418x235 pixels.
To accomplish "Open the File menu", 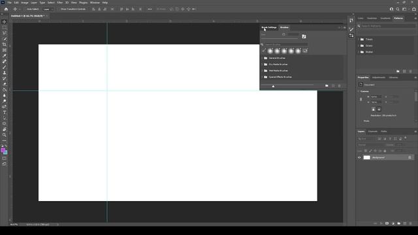I will coord(9,3).
